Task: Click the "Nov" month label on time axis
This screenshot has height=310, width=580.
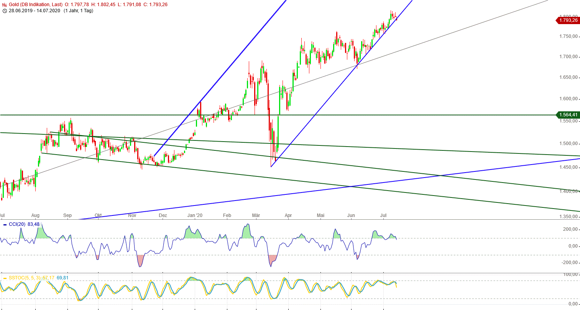Action: 132,215
